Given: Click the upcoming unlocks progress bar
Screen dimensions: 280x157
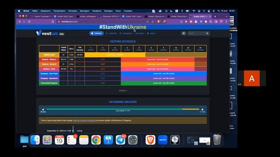Looking at the screenshot, I should point(123,109).
